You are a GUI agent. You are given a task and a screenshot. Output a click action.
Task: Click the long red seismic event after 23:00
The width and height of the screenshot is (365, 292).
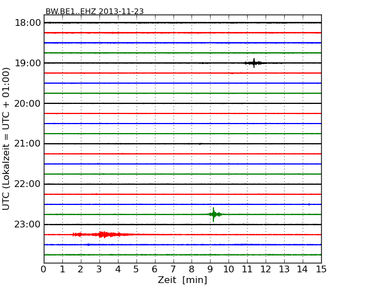(x=103, y=234)
